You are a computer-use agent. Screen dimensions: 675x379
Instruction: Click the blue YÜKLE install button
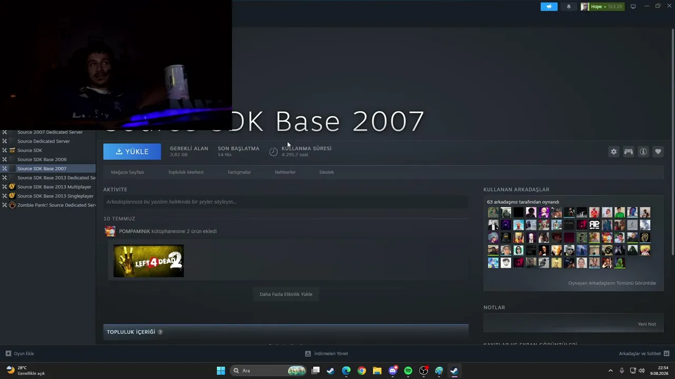(x=132, y=152)
